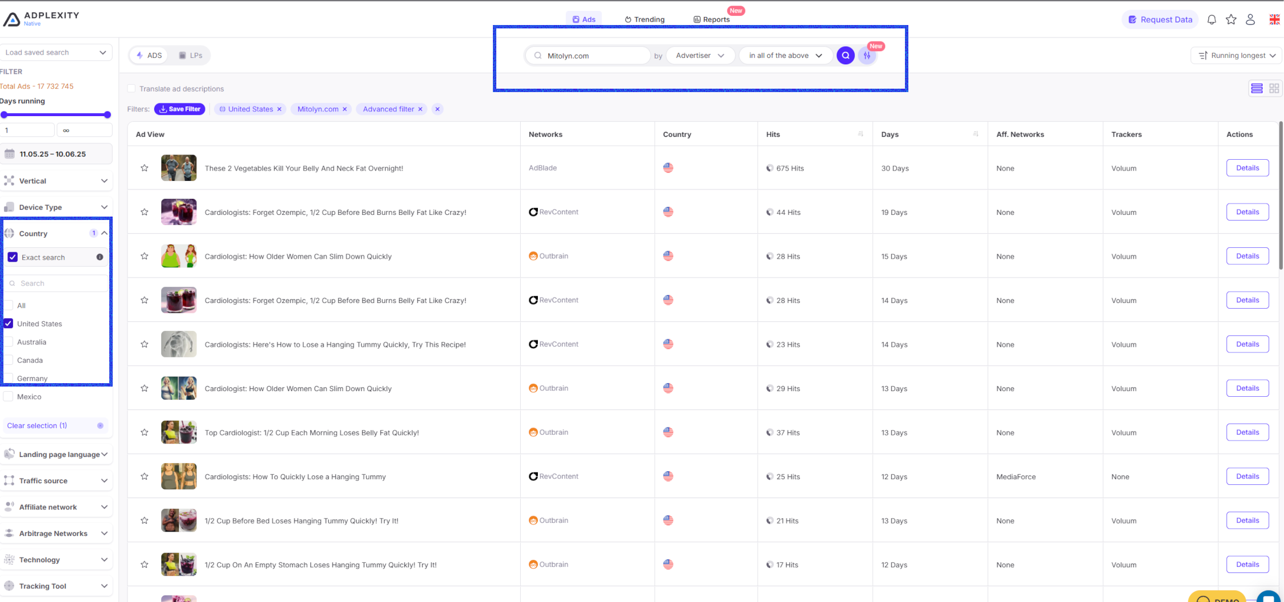Switch to list view layout icon
Image resolution: width=1284 pixels, height=602 pixels.
pyautogui.click(x=1257, y=88)
